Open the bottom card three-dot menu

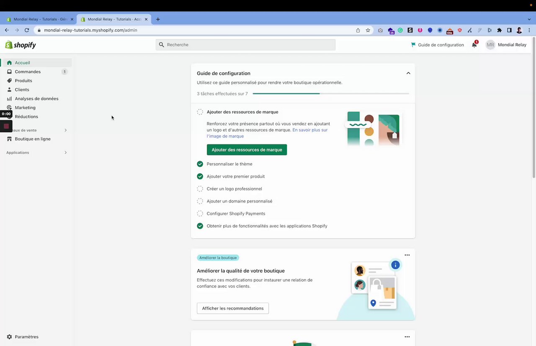[407, 337]
